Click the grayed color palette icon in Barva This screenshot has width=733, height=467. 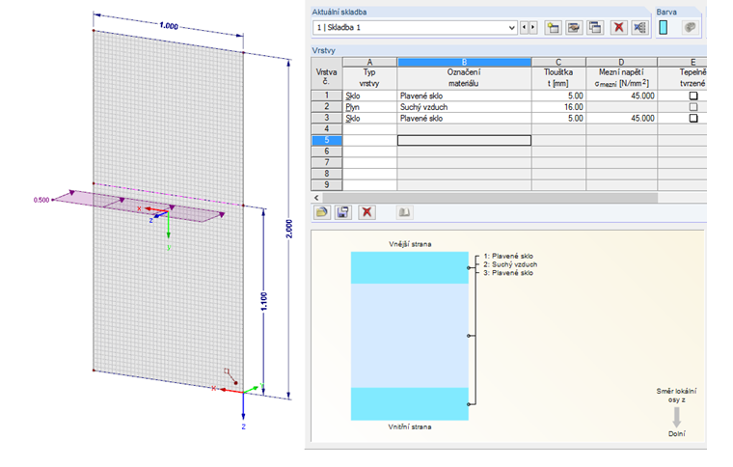[x=690, y=28]
